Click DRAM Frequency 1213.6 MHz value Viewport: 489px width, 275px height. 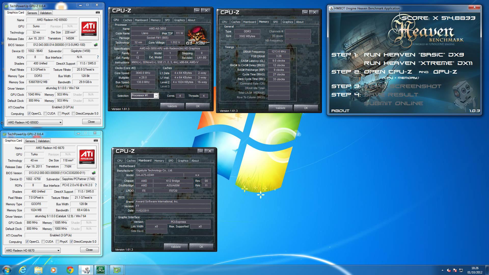(279, 51)
